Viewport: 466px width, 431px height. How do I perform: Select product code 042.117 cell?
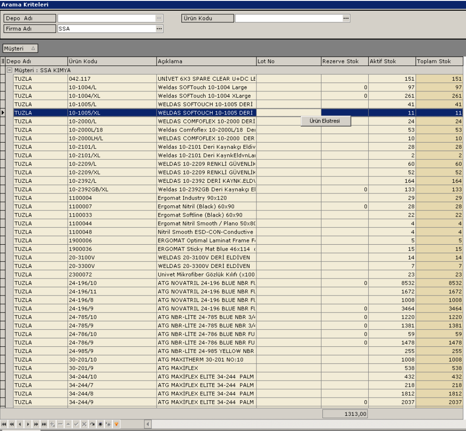tap(112, 79)
